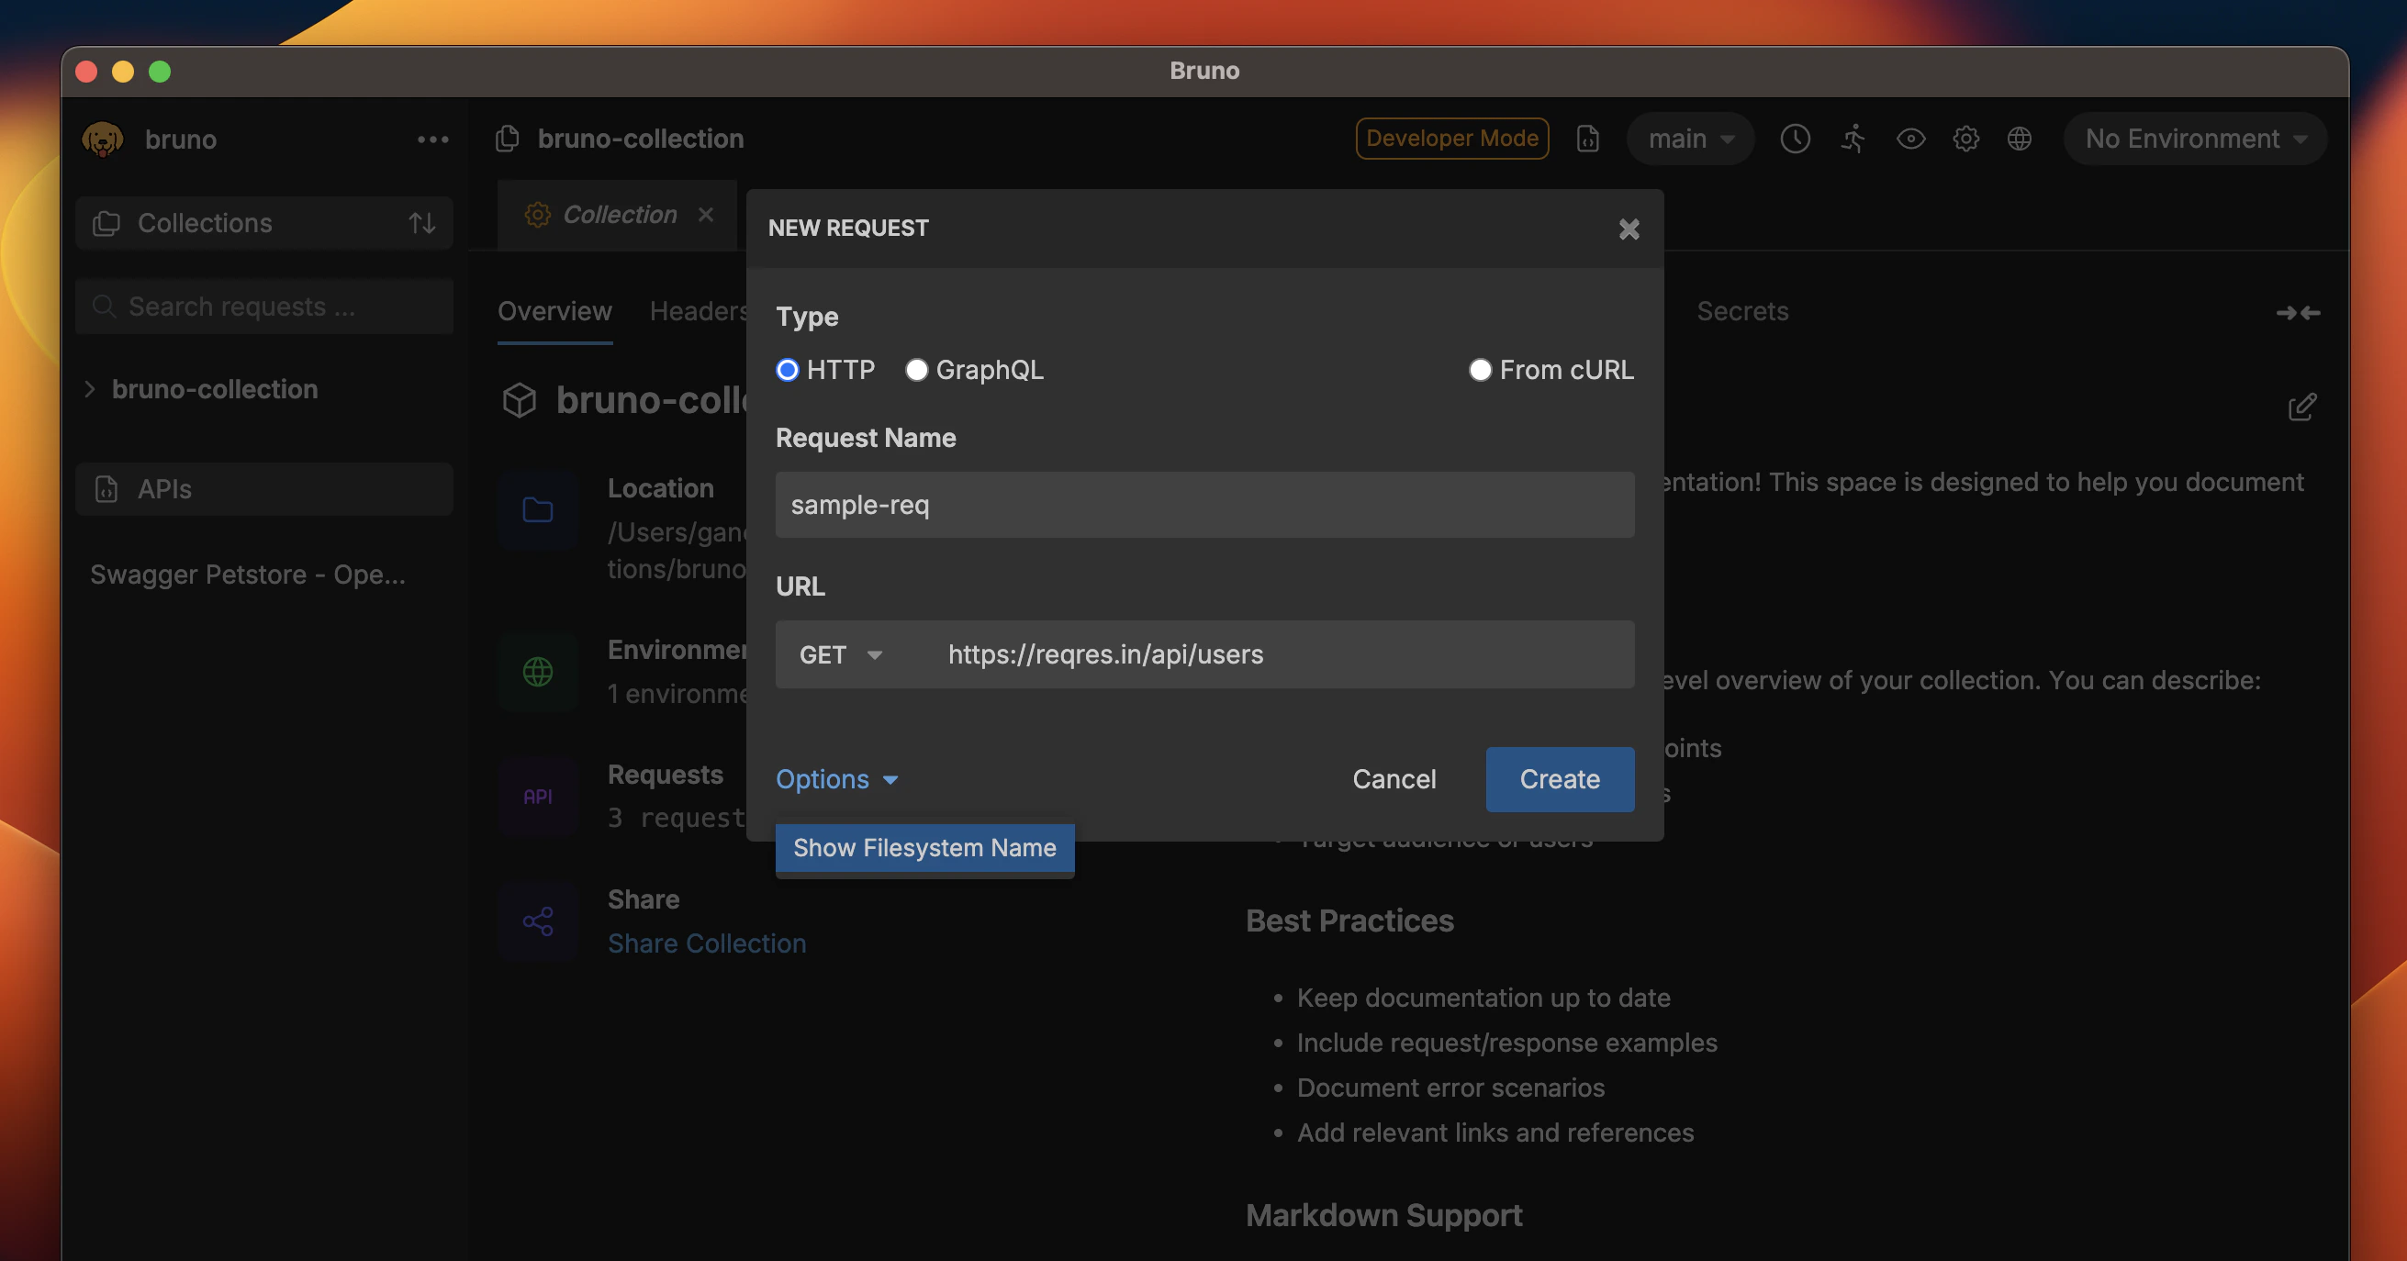2407x1261 pixels.
Task: Click the globe environments icon in toolbar
Action: point(2020,139)
